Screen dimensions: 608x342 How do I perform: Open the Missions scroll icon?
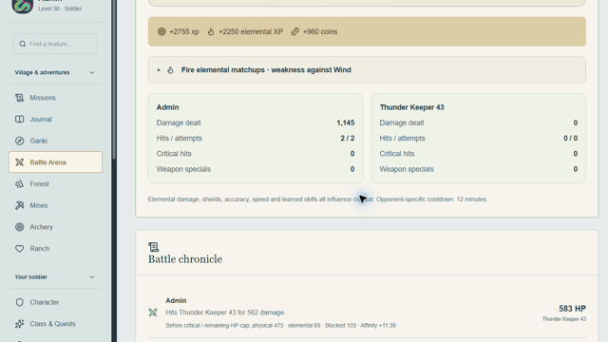click(19, 98)
